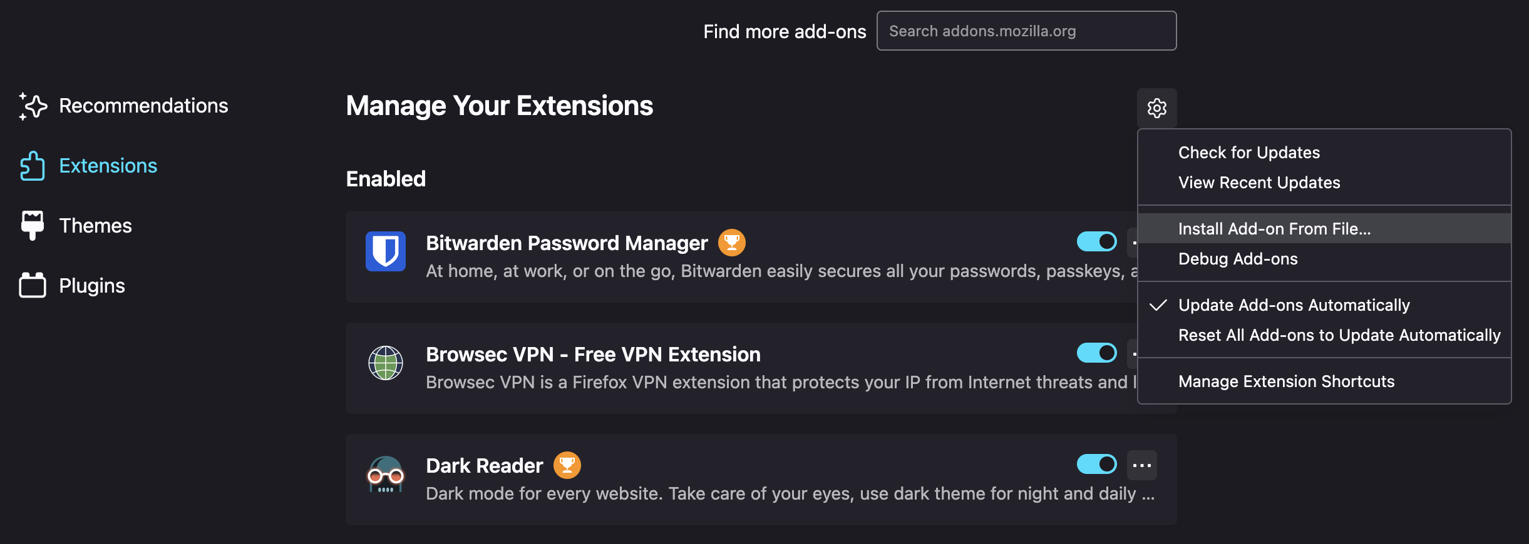Image resolution: width=1529 pixels, height=544 pixels.
Task: Toggle Dark Reader off
Action: coord(1096,464)
